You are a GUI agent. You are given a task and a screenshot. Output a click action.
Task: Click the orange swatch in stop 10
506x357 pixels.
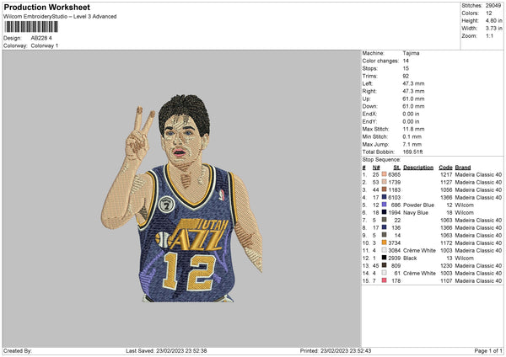coord(384,242)
